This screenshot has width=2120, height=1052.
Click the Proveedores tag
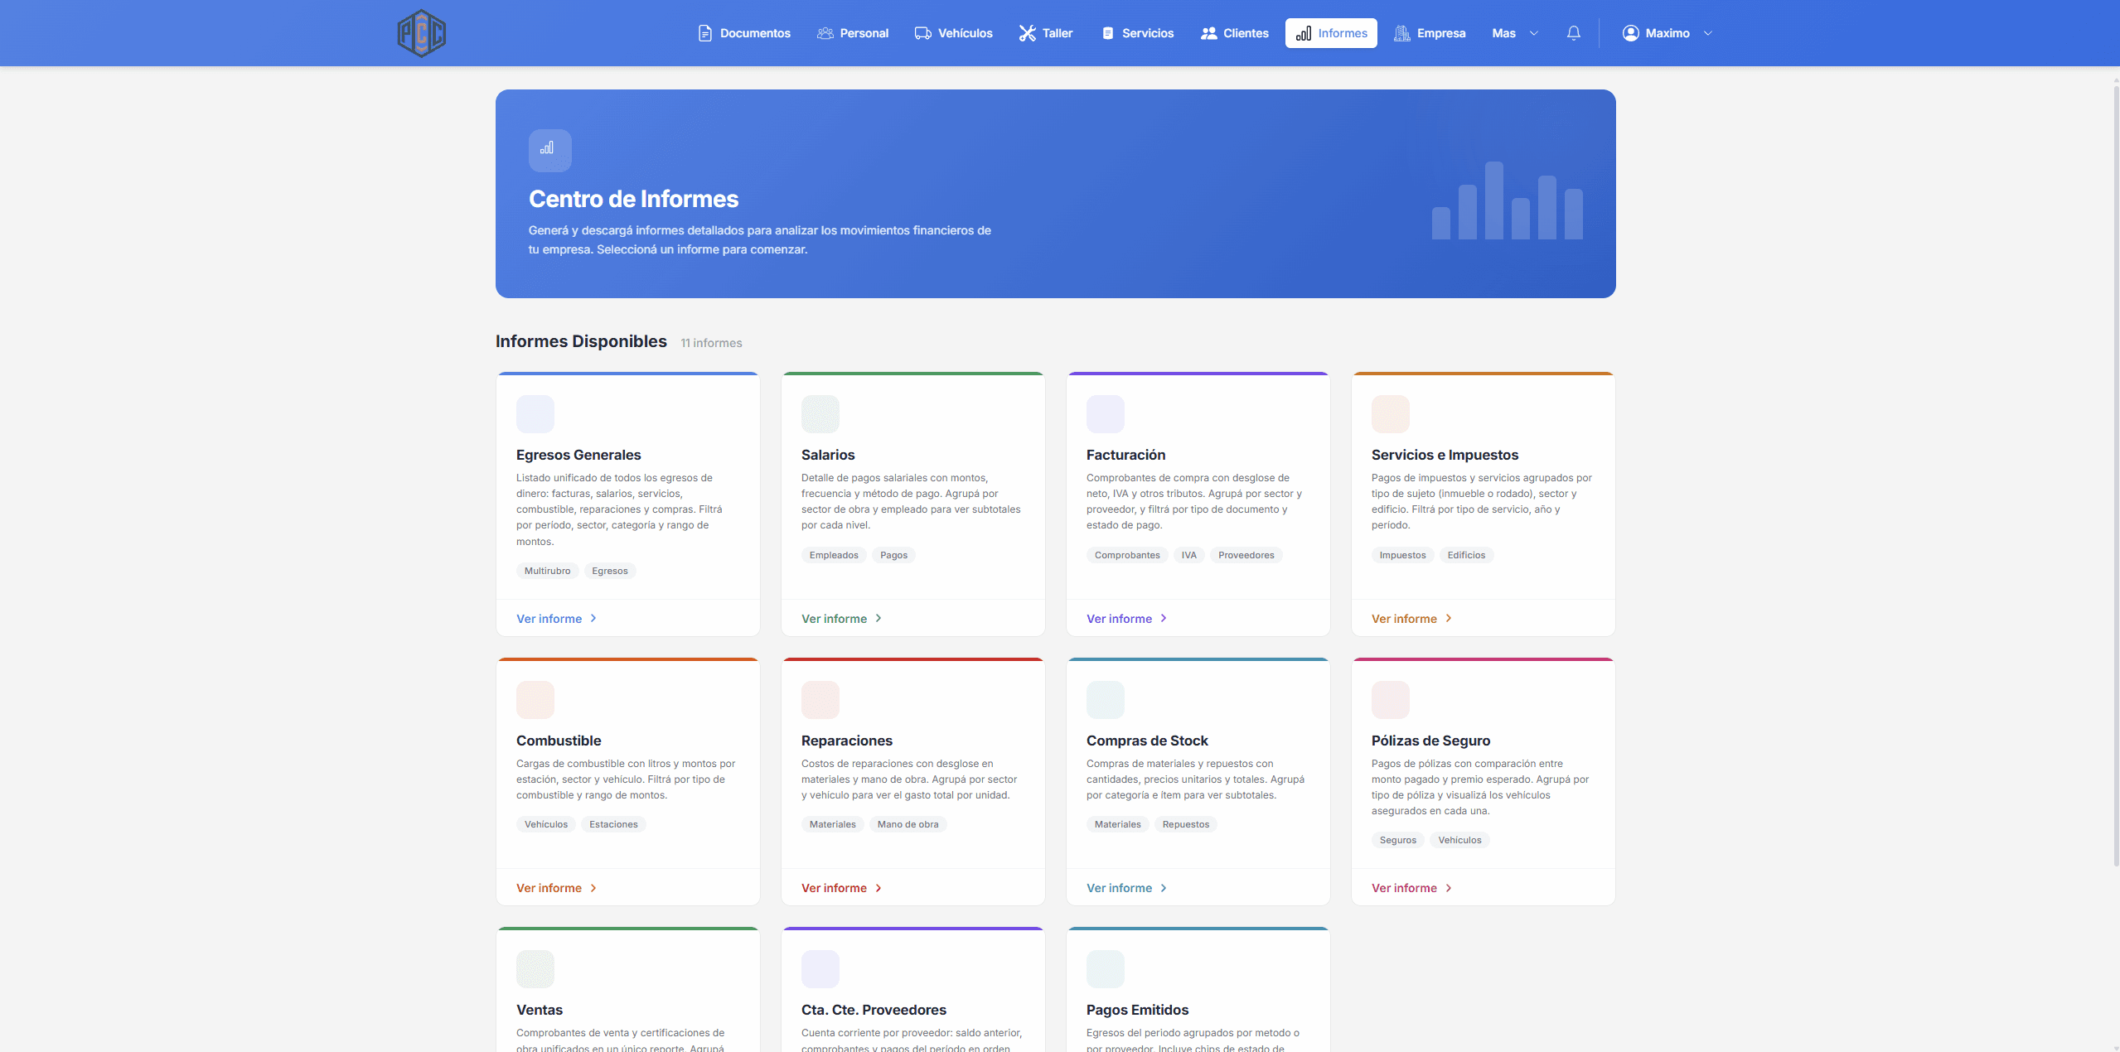pyautogui.click(x=1246, y=555)
